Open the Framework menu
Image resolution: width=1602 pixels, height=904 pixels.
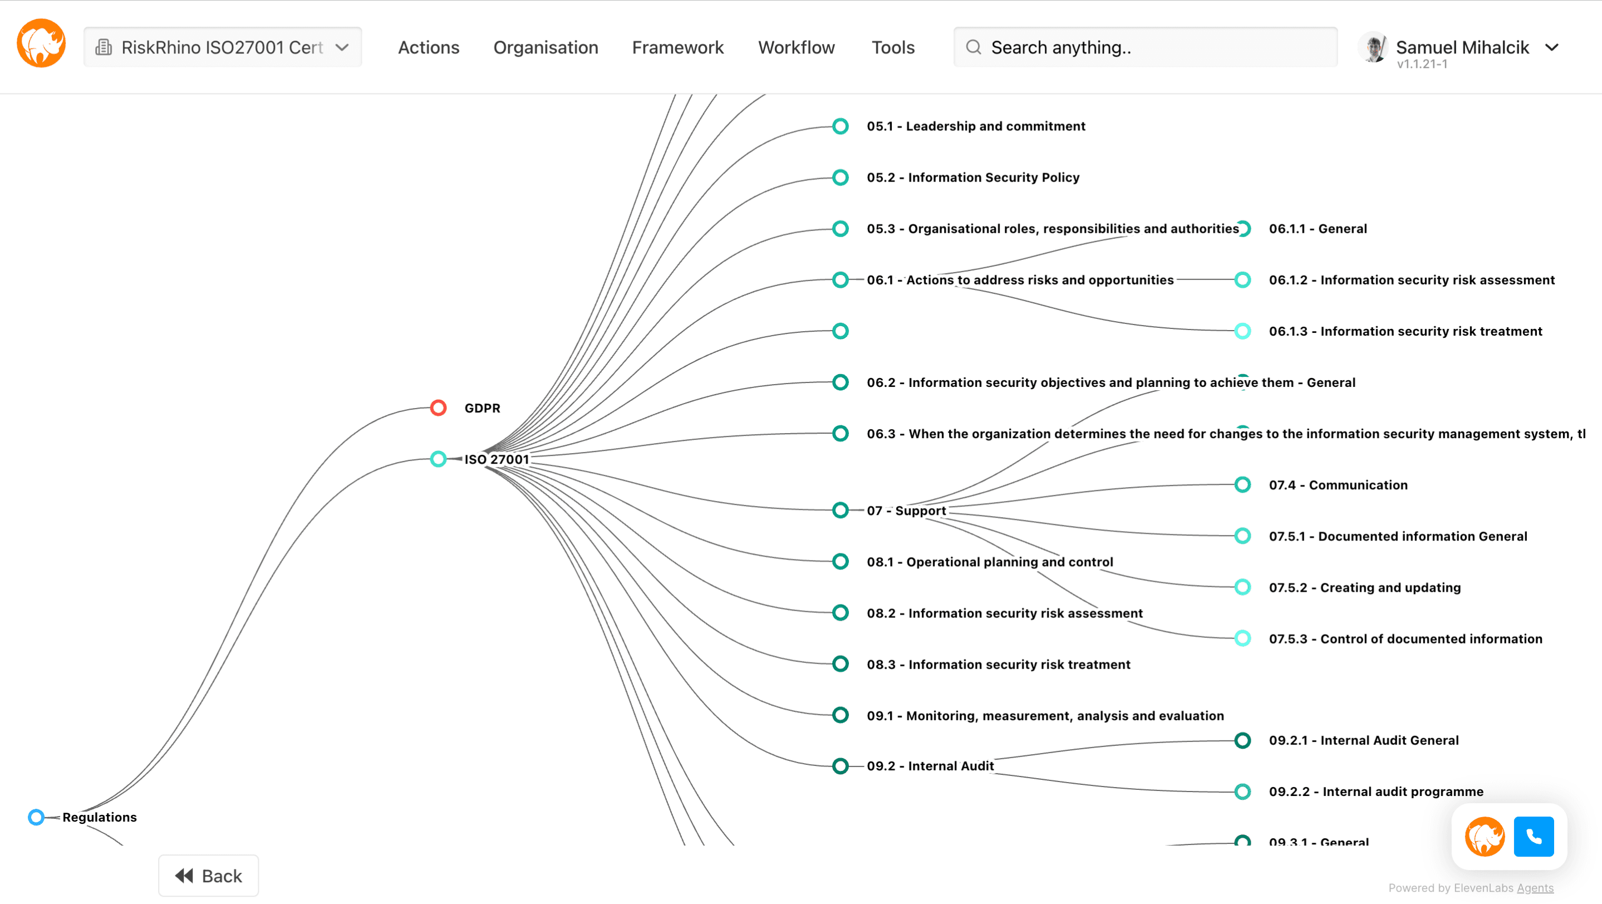pyautogui.click(x=677, y=47)
